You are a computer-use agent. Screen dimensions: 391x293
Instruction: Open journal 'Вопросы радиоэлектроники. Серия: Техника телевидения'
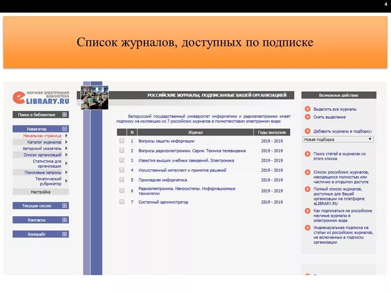(192, 151)
